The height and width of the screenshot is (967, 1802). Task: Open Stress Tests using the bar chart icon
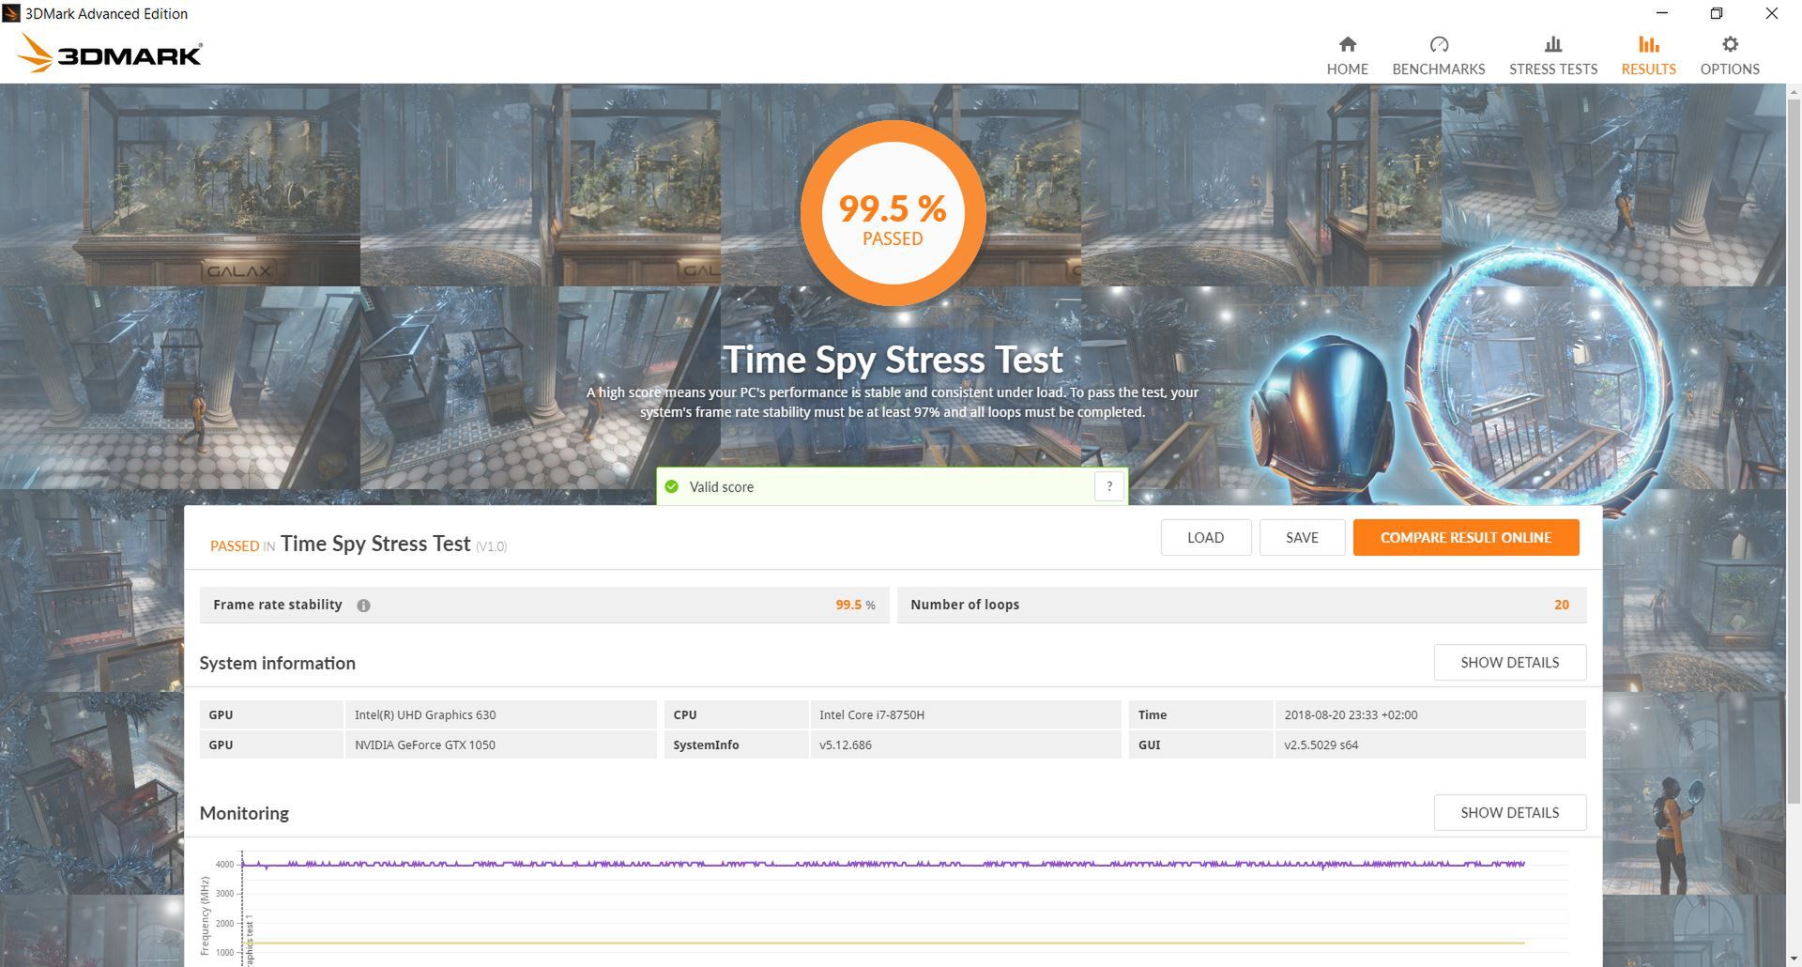click(x=1552, y=52)
